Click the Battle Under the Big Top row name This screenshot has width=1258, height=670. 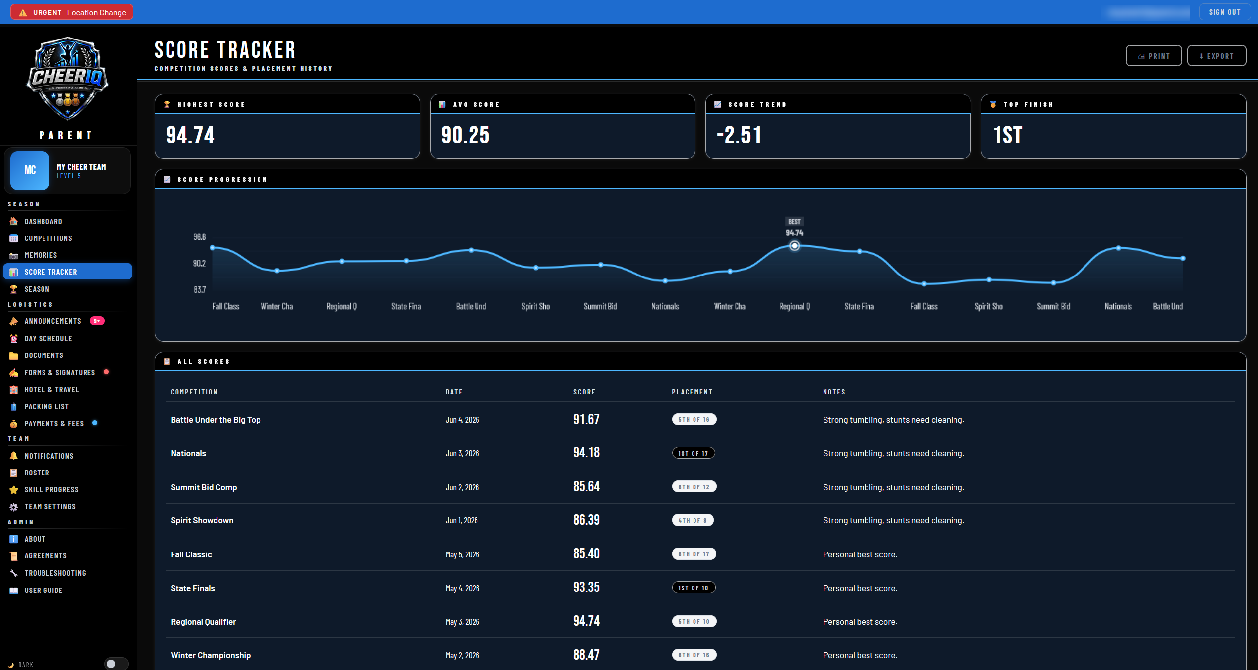click(216, 420)
